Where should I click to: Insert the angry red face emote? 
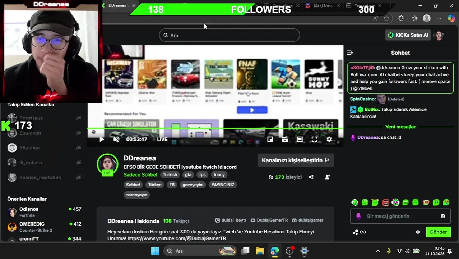[x=385, y=202]
